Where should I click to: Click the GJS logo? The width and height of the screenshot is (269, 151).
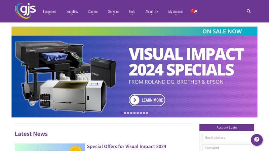(26, 11)
